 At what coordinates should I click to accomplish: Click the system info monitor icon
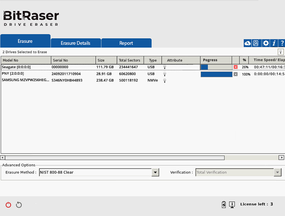[232, 205]
